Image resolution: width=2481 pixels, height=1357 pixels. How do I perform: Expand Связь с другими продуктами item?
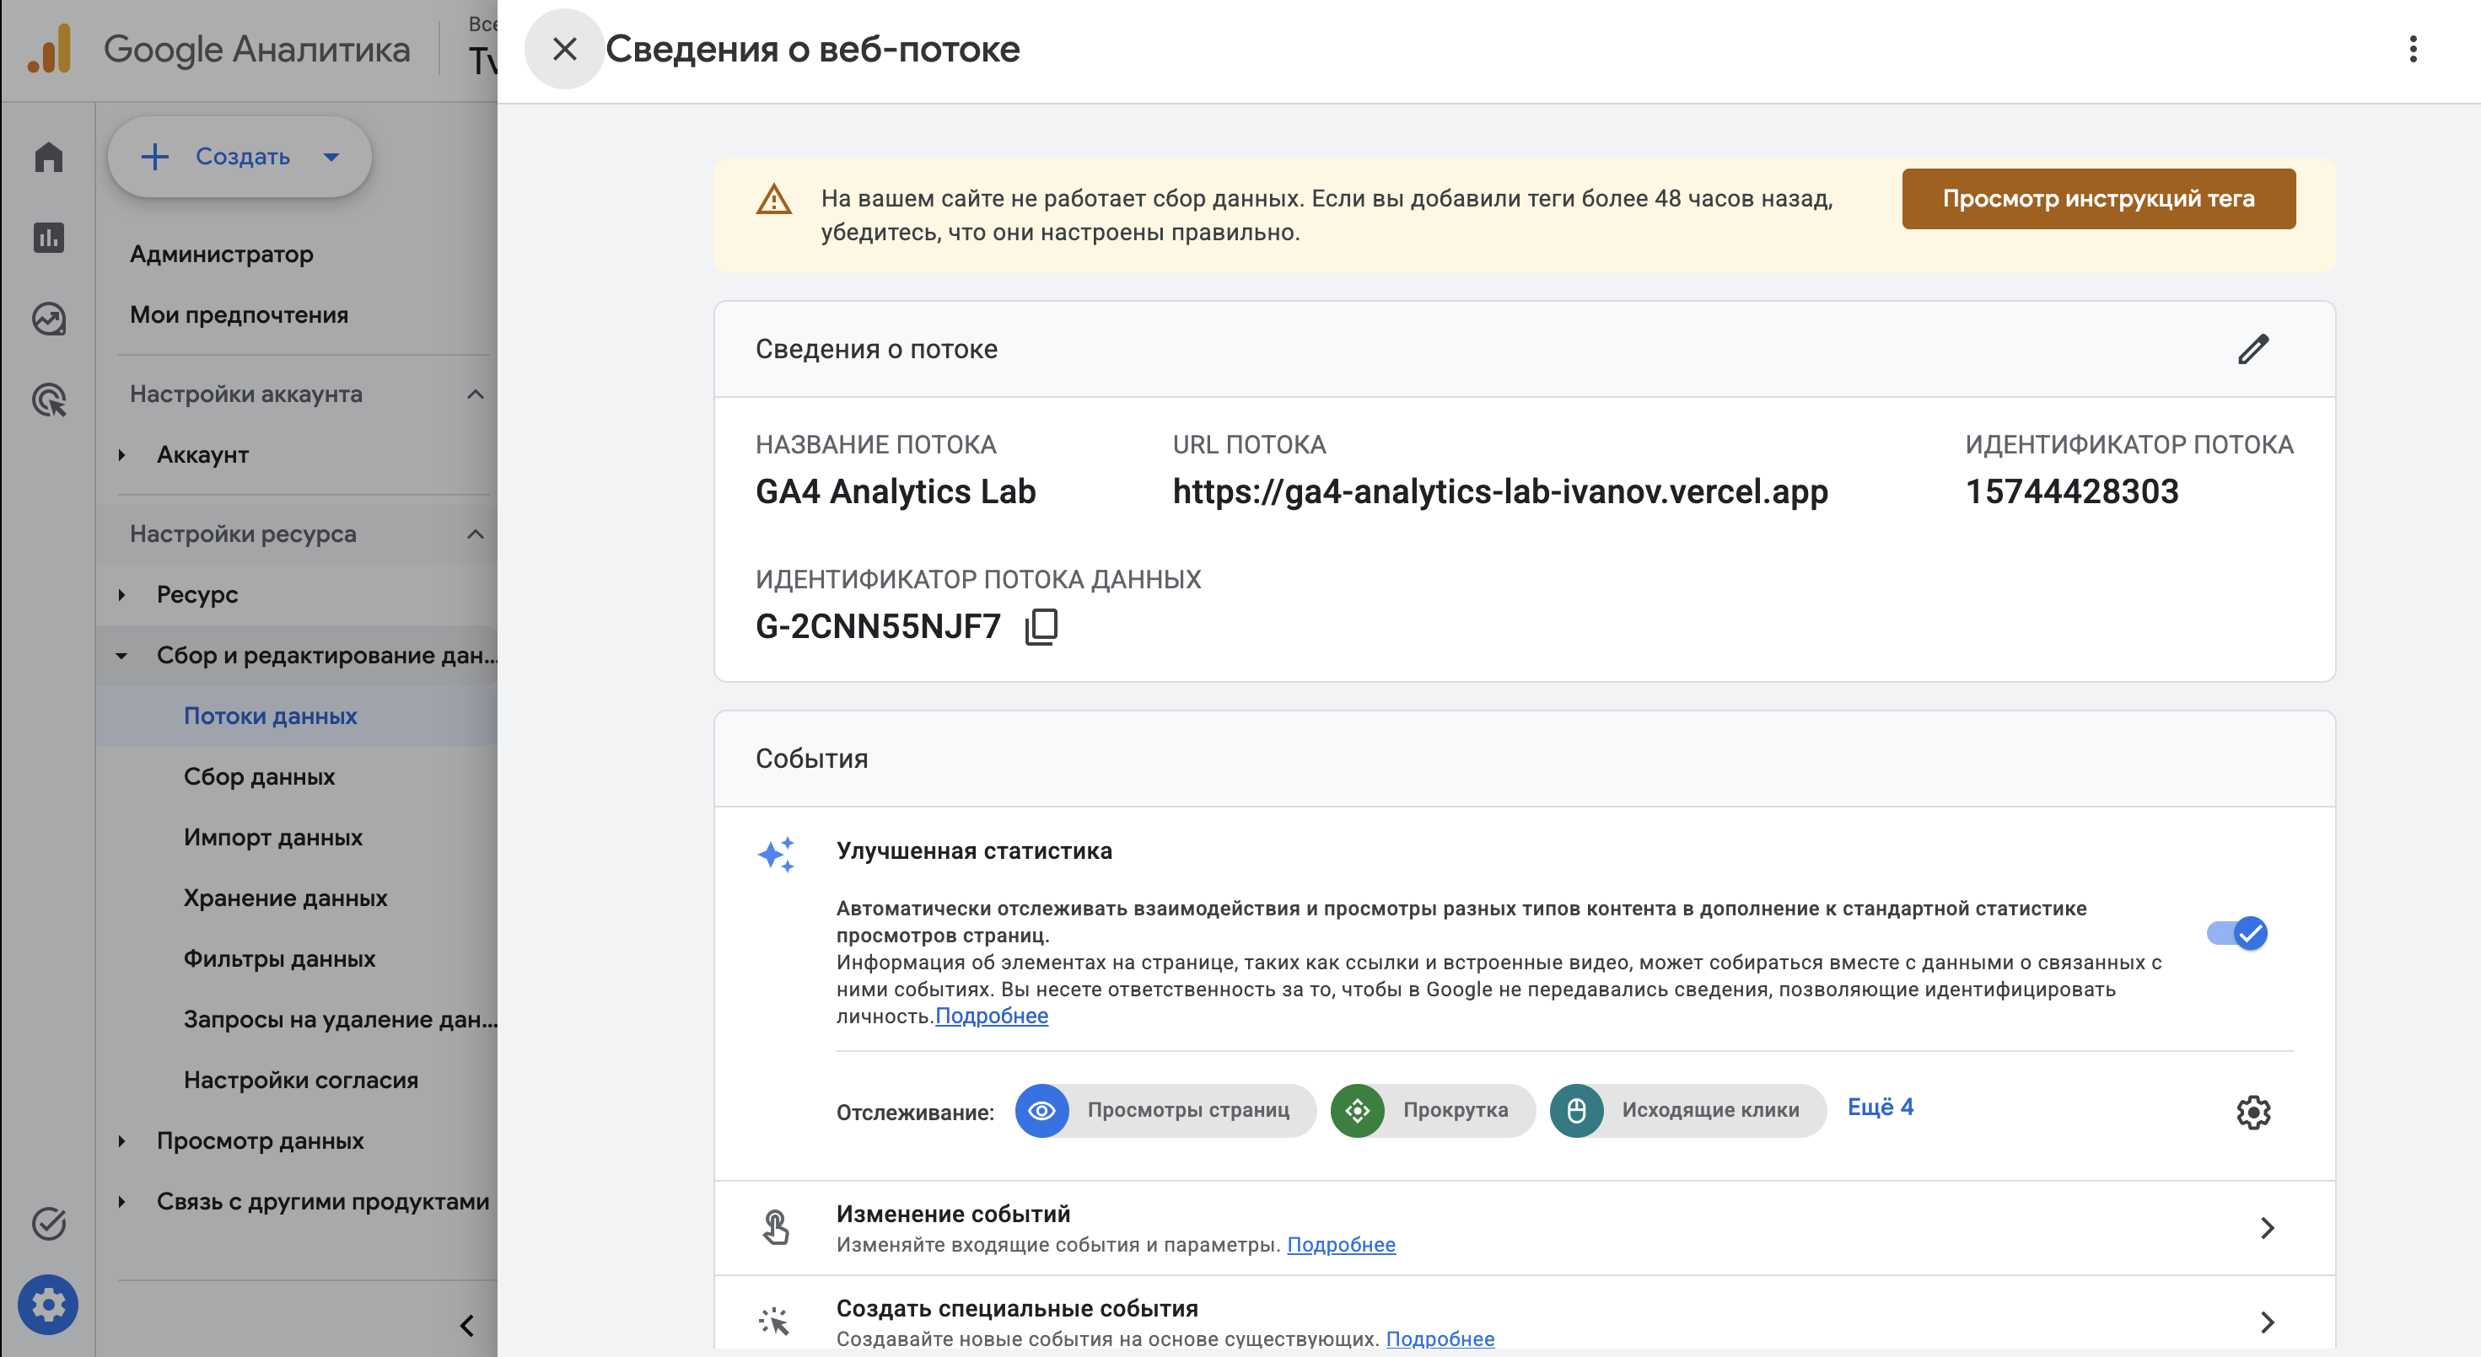point(121,1202)
